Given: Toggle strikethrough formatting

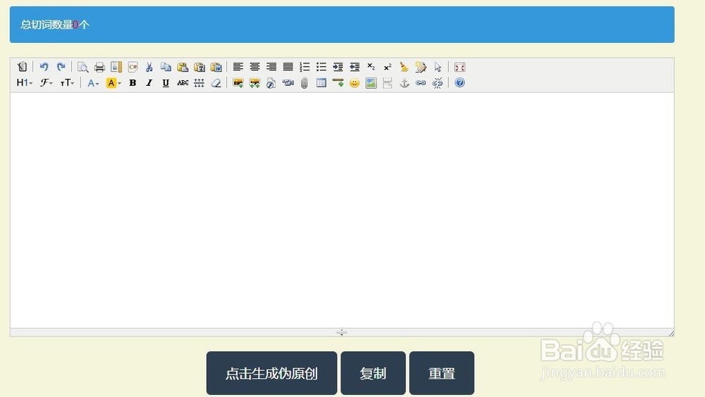Looking at the screenshot, I should 183,82.
